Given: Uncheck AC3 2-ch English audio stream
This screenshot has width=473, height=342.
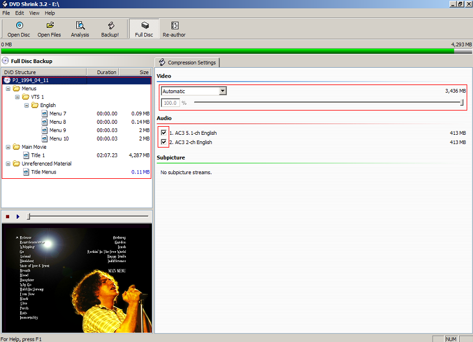Looking at the screenshot, I should pos(164,142).
